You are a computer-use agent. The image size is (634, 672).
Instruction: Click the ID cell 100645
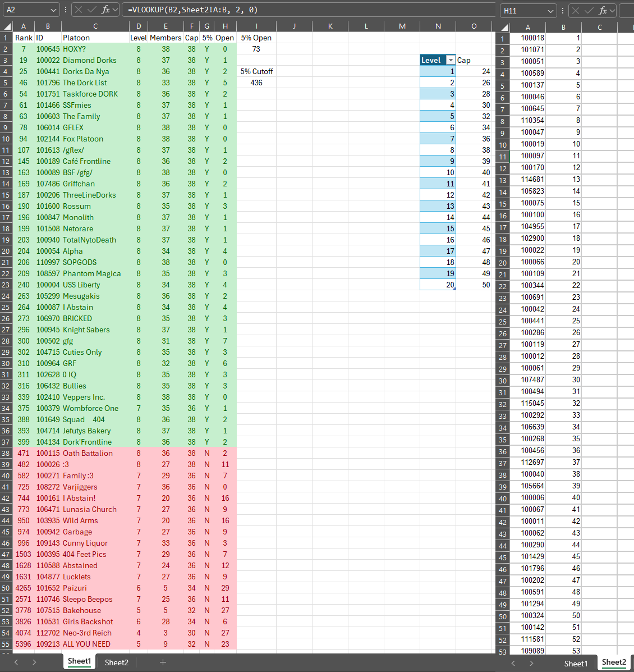(x=48, y=49)
